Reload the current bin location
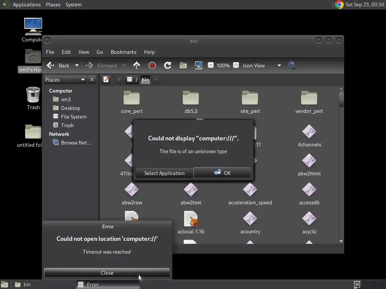Screen dimensions: 386x289 (x=168, y=65)
